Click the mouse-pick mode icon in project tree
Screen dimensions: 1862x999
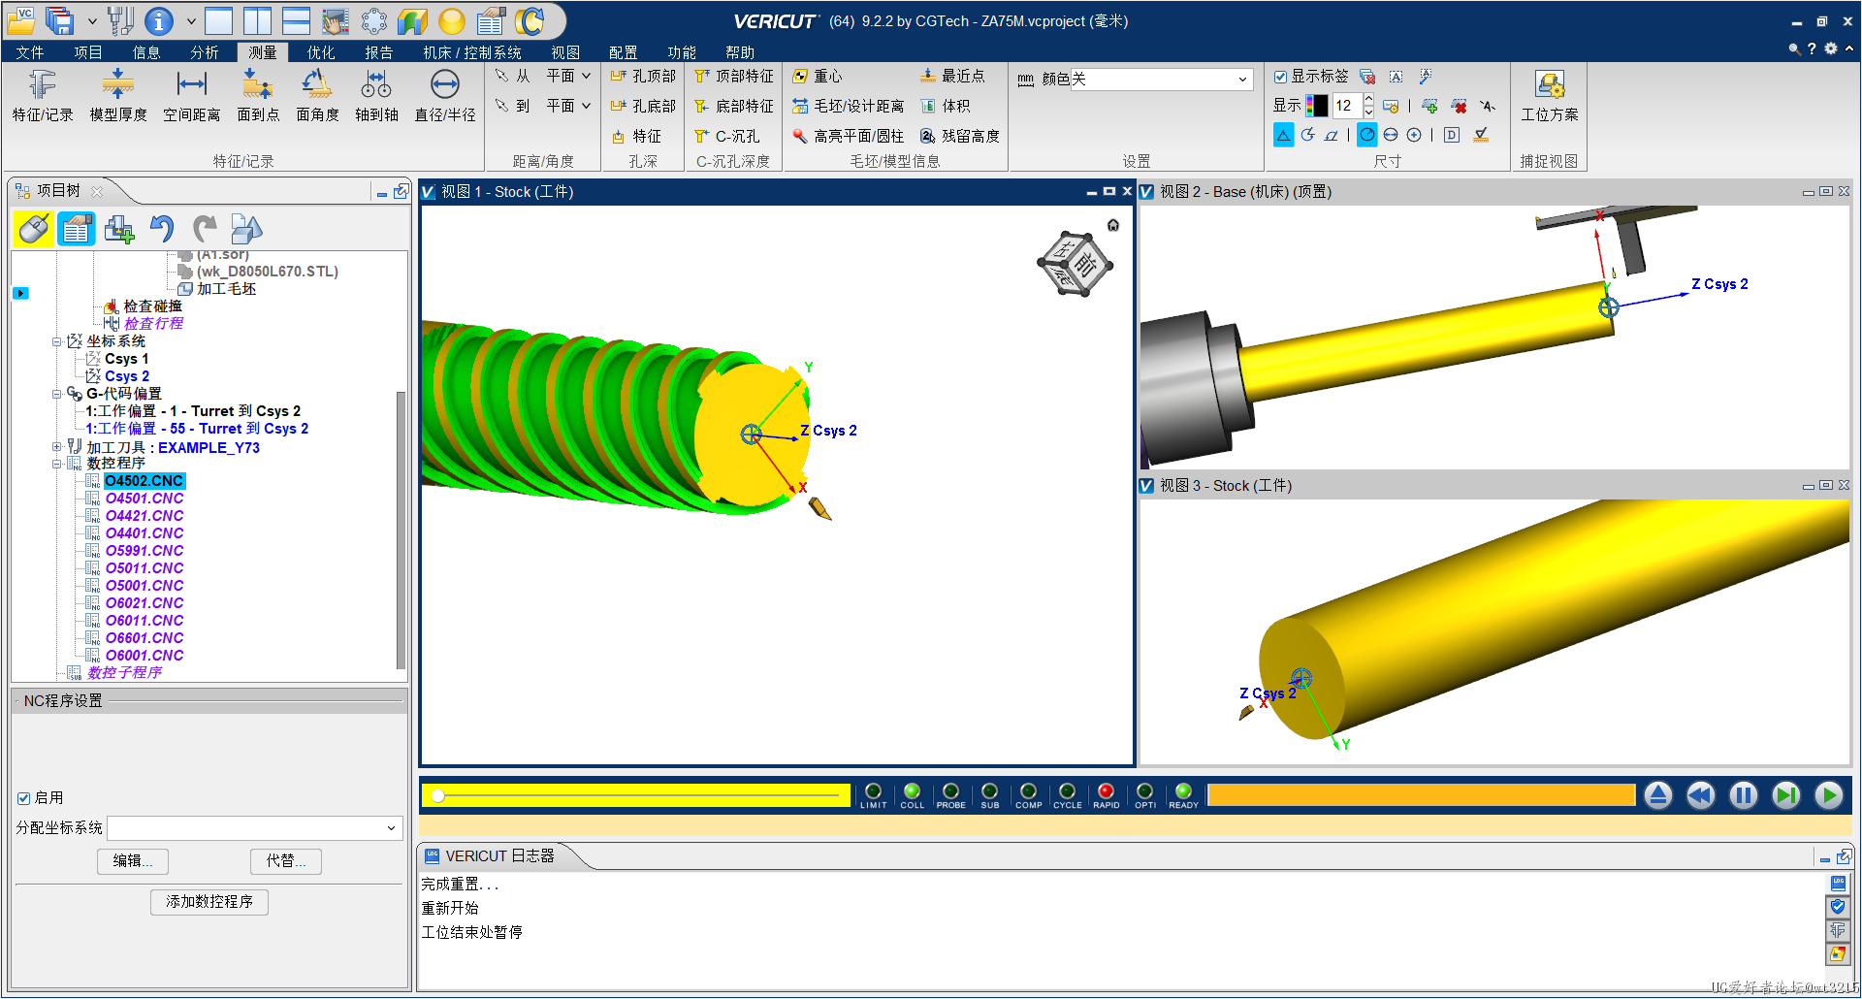(33, 229)
